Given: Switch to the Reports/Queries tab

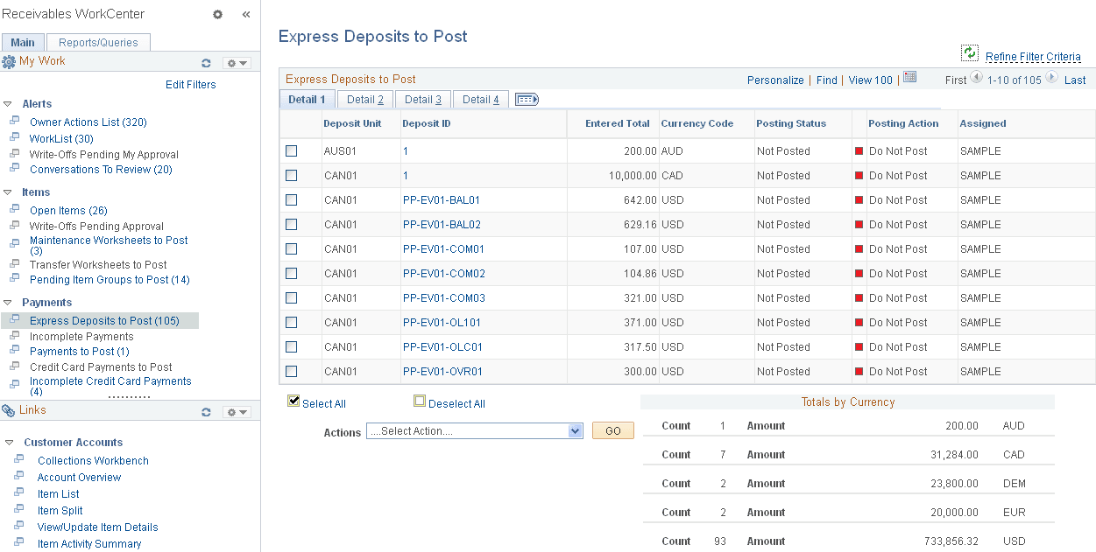Looking at the screenshot, I should (97, 41).
